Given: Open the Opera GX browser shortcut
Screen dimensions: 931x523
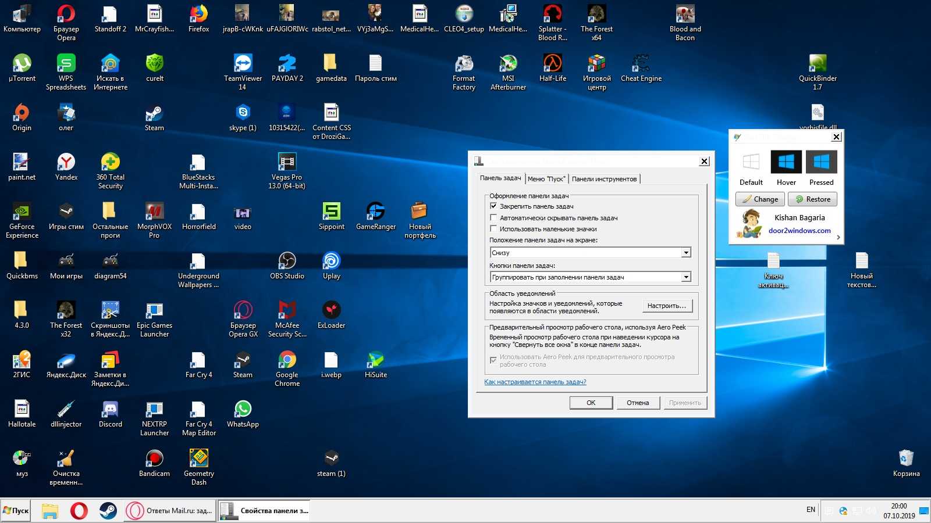Looking at the screenshot, I should click(x=243, y=319).
